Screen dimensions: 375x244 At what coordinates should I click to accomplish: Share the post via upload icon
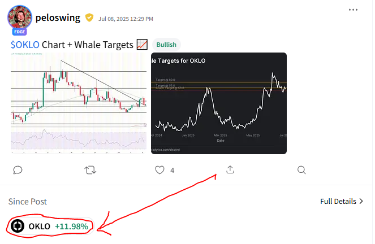(230, 169)
